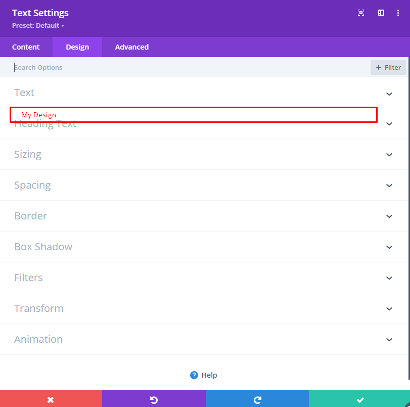The width and height of the screenshot is (410, 407).
Task: Save settings with the green checkmark
Action: 359,399
